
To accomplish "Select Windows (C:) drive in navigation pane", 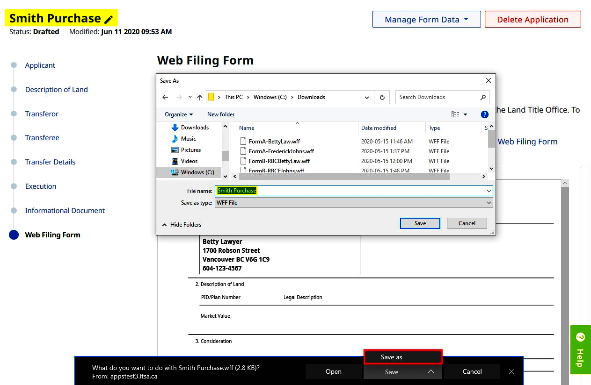I will [197, 172].
